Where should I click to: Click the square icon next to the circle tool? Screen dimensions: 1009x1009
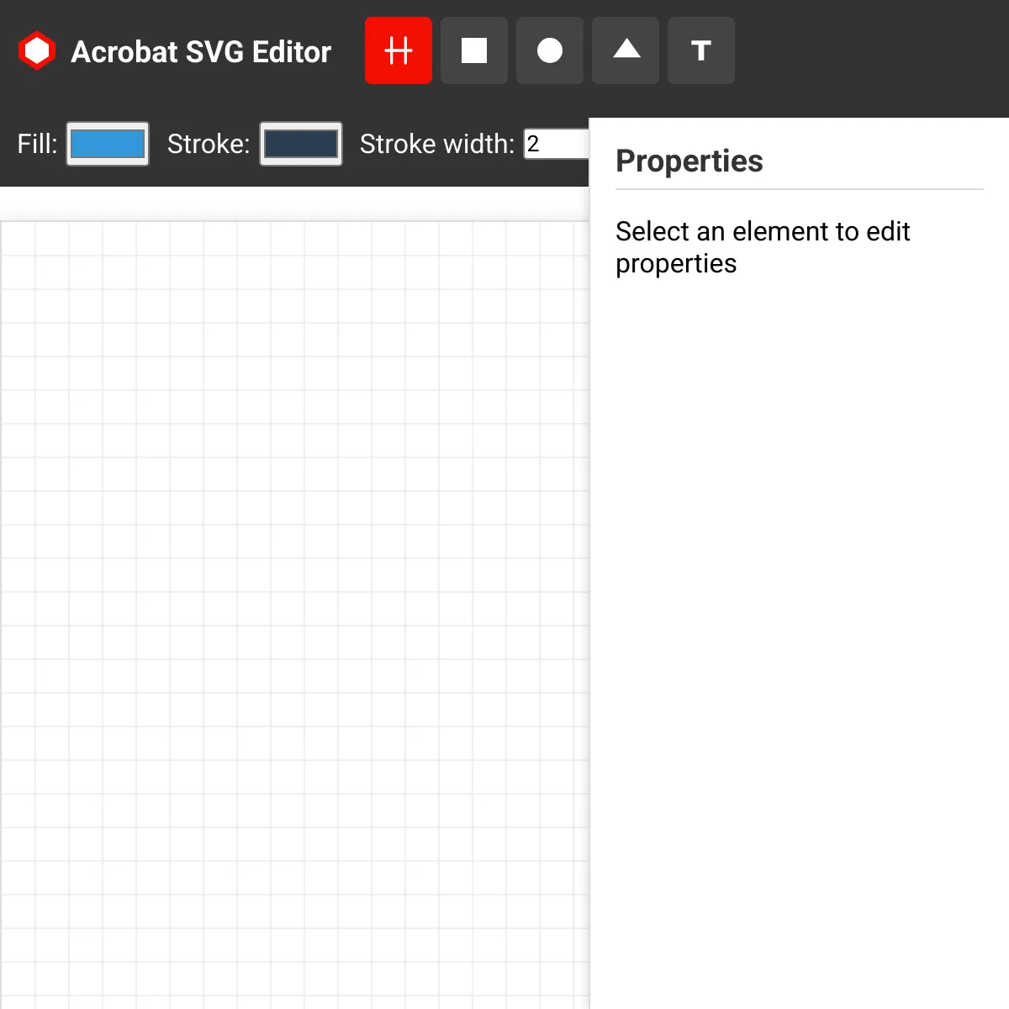click(x=474, y=50)
